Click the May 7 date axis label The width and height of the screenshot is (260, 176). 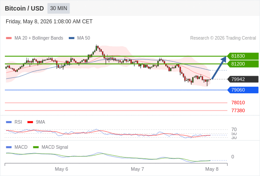coord(137,169)
